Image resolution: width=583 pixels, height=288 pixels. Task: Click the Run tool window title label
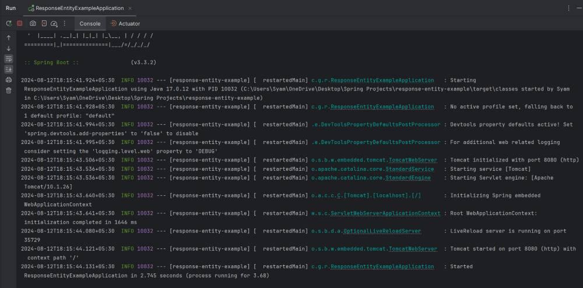click(10, 8)
